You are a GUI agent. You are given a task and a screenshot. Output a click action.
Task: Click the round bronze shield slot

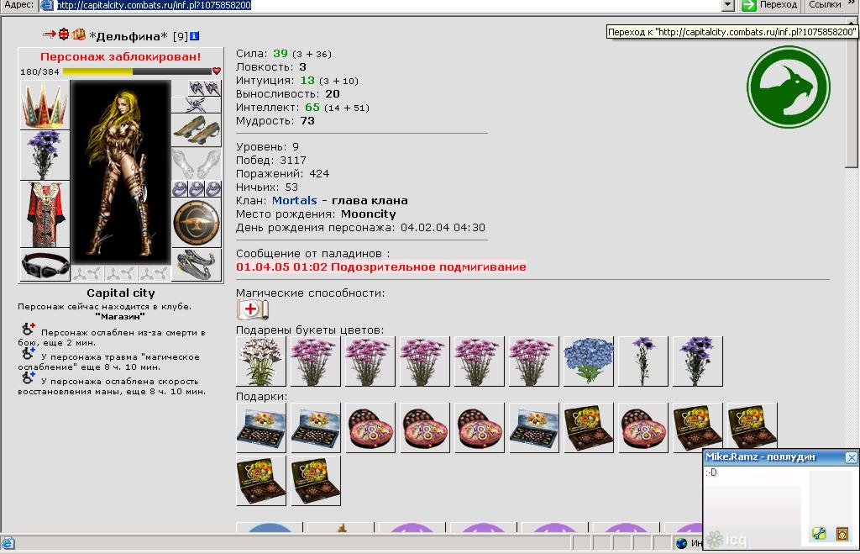click(197, 223)
